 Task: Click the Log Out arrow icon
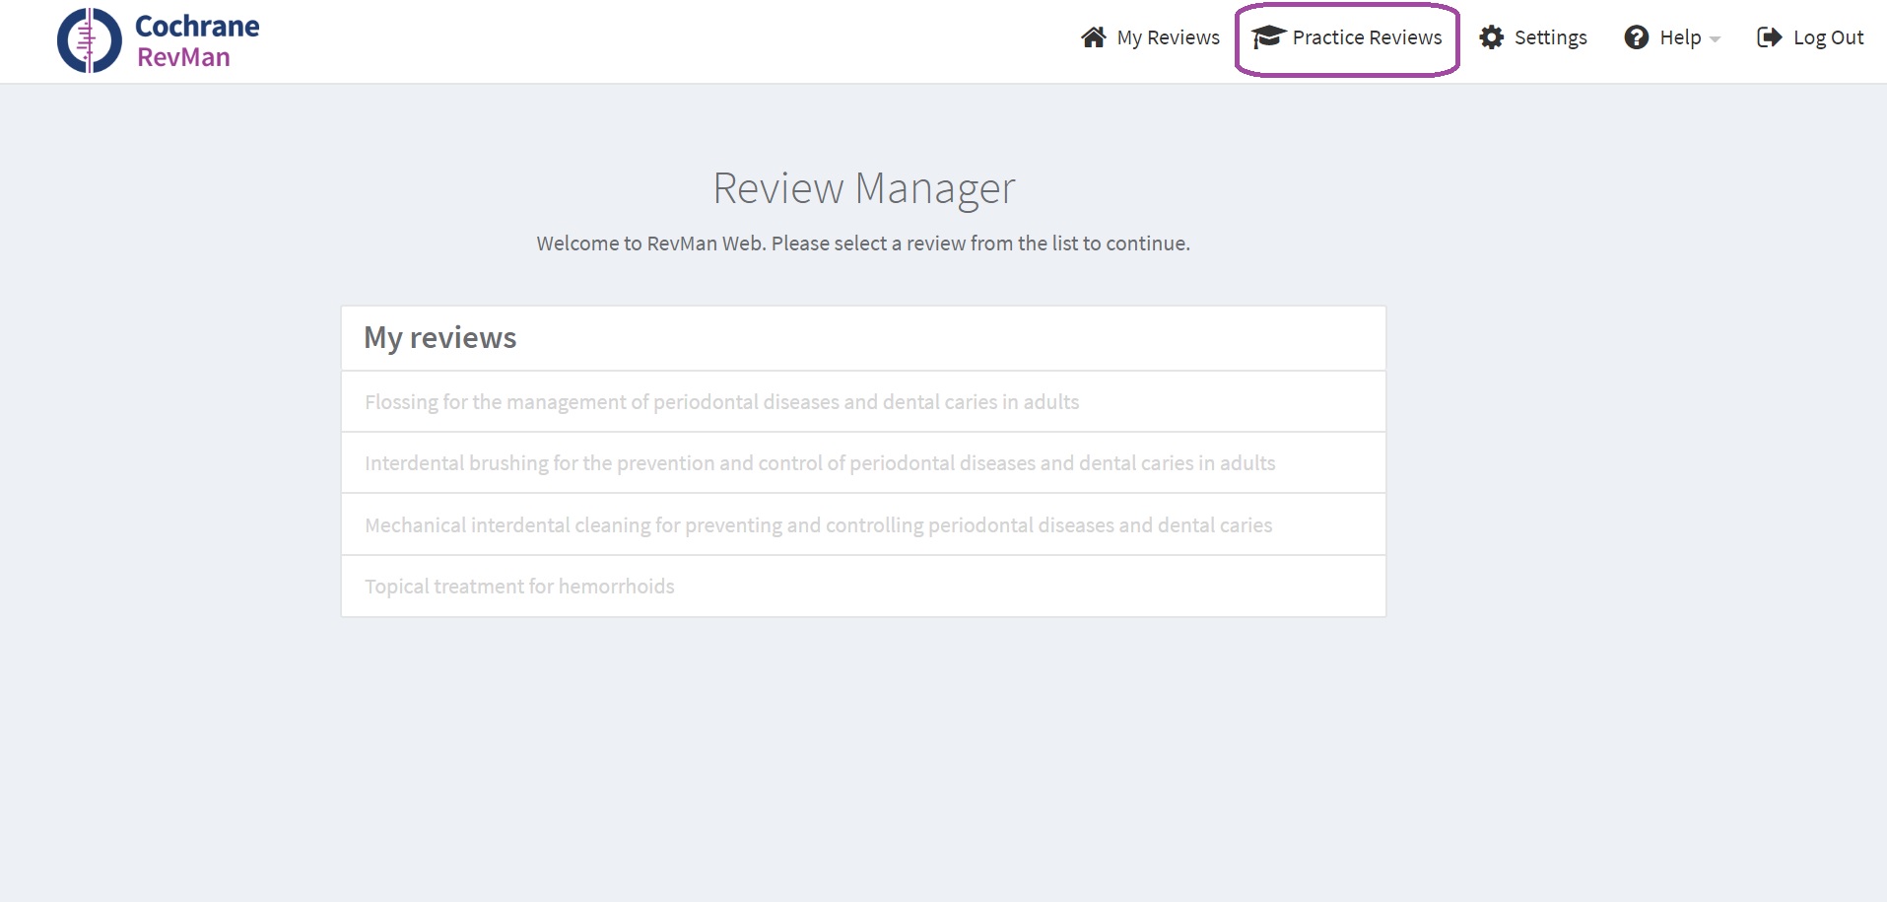point(1769,37)
